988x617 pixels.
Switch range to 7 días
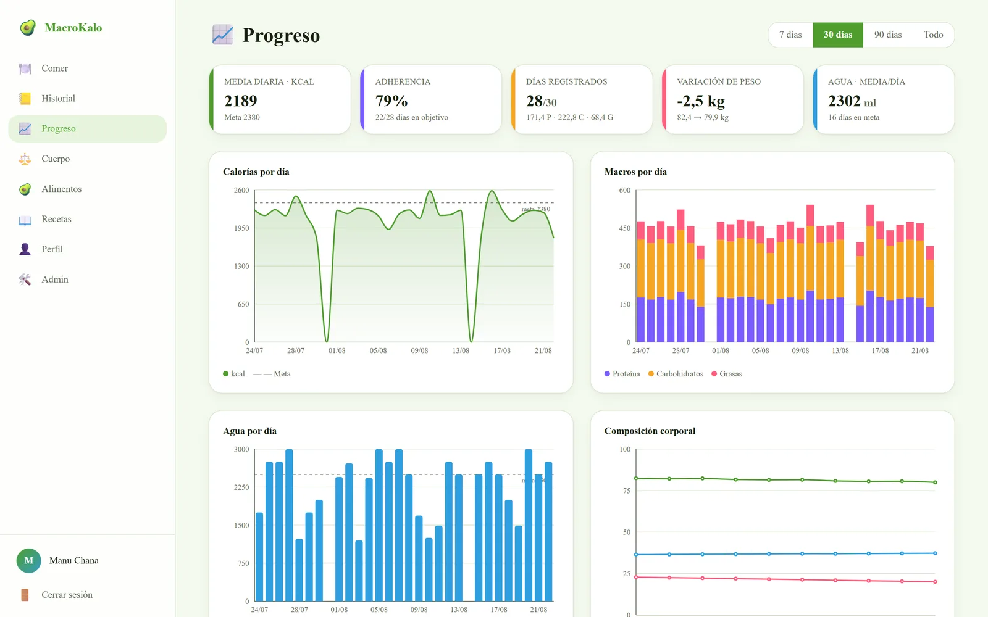(x=790, y=35)
